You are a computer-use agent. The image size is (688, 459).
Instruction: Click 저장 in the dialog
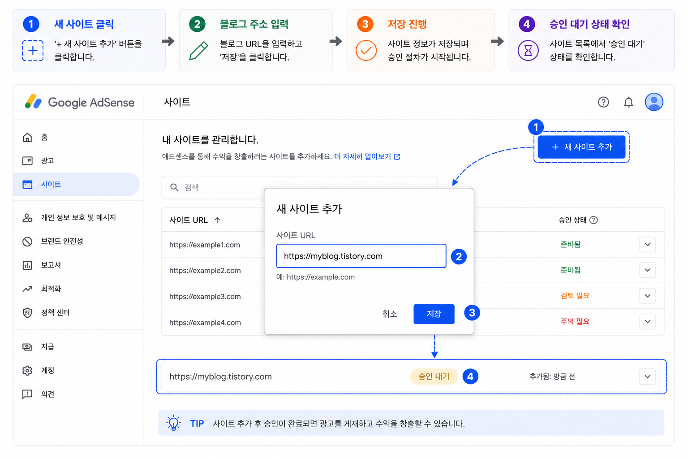pos(434,314)
